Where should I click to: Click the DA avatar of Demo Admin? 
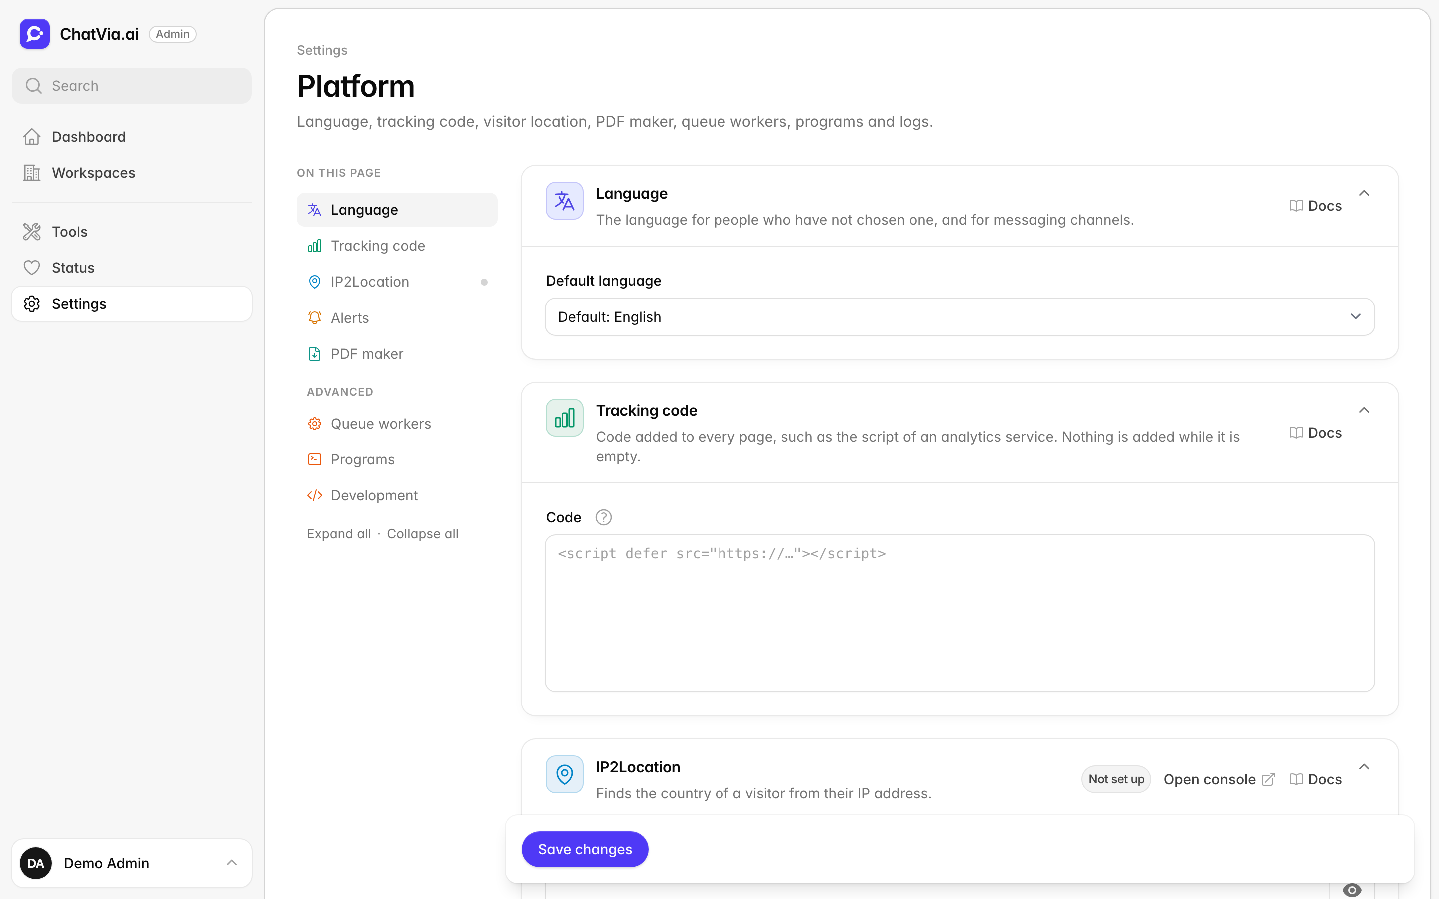coord(35,863)
